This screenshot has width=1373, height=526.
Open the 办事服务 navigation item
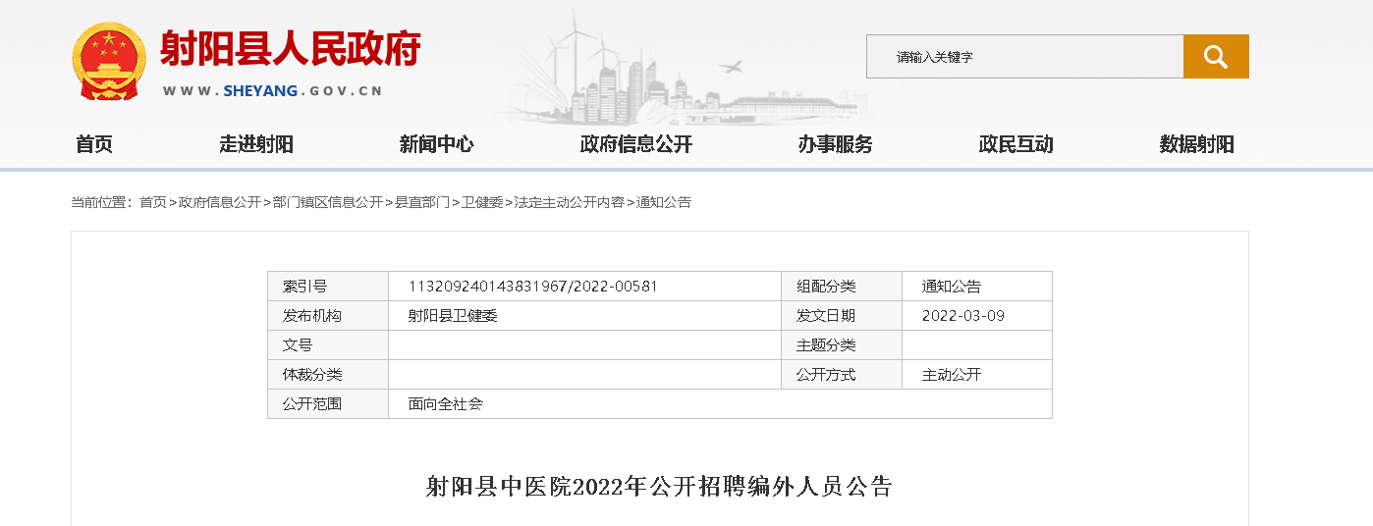pos(835,144)
